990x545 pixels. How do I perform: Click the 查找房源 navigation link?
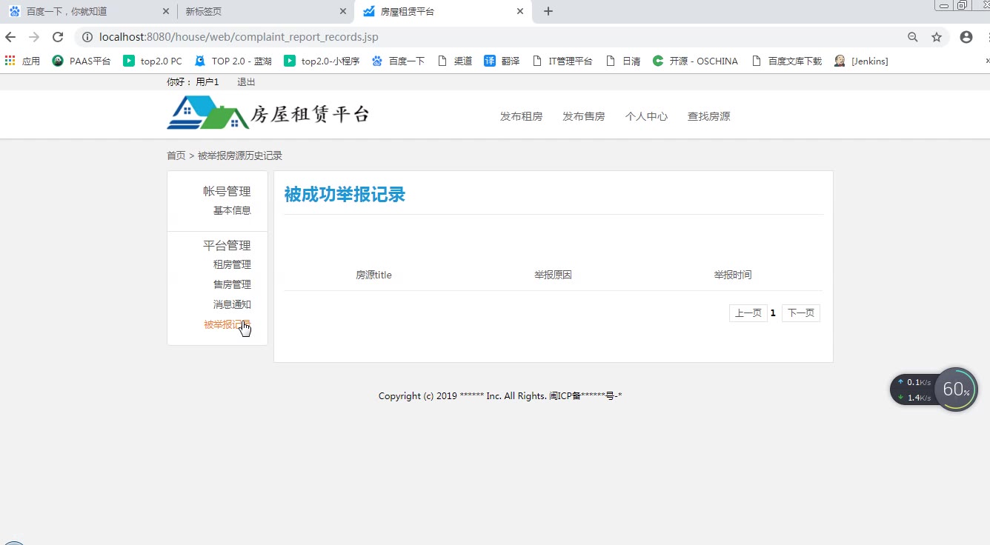pyautogui.click(x=708, y=116)
